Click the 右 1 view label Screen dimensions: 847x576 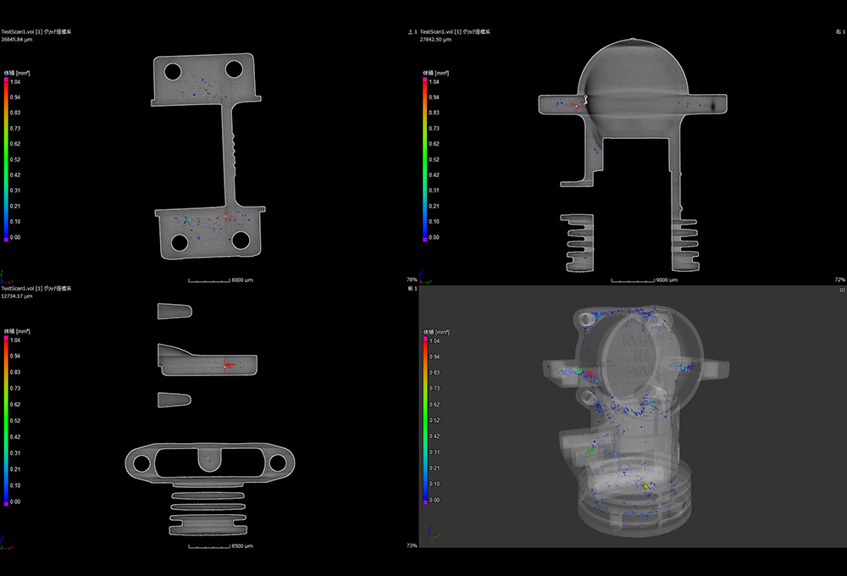click(840, 32)
